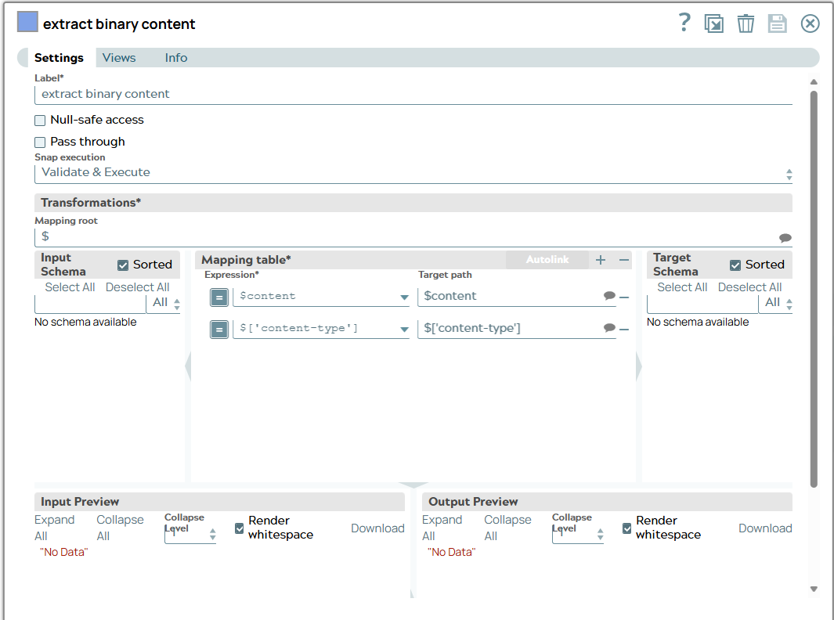Screen dimensions: 834x620
Task: Click Output Preview Expand All
Action: tap(442, 528)
